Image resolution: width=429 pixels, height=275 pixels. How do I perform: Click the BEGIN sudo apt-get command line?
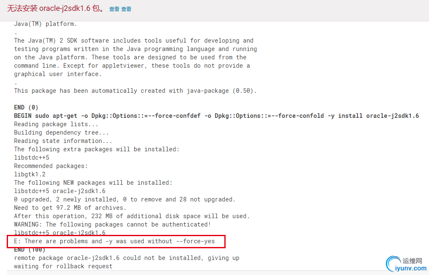[216, 116]
